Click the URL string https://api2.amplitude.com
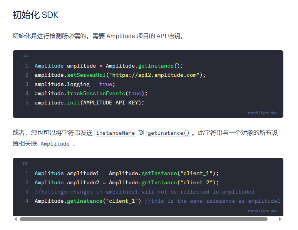 coord(154,75)
